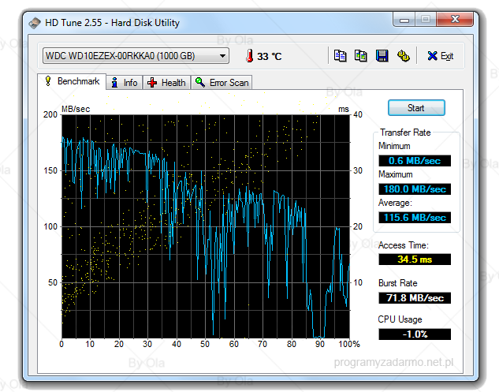Click the CPU Usage -1.0% value
This screenshot has width=499, height=392.
tap(415, 334)
